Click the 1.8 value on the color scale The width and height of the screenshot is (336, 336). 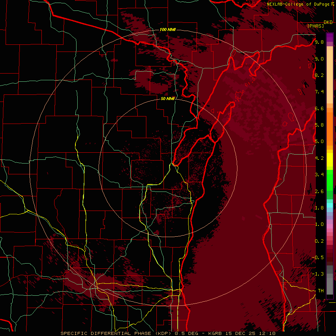click(x=319, y=208)
